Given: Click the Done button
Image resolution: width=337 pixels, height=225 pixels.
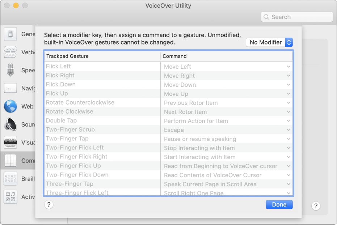Looking at the screenshot, I should click(x=279, y=204).
